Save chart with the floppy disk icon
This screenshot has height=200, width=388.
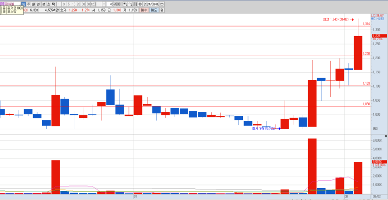tap(135, 4)
